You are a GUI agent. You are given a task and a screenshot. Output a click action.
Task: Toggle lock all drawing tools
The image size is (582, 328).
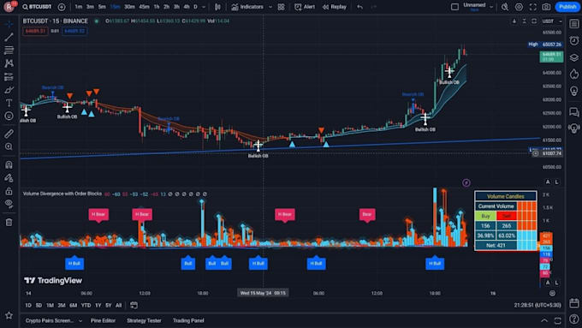click(9, 191)
